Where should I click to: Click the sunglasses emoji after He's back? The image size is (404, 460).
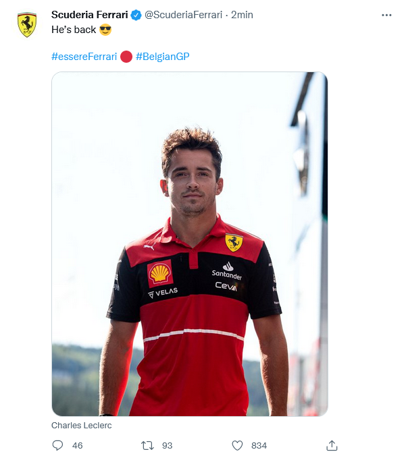[105, 30]
